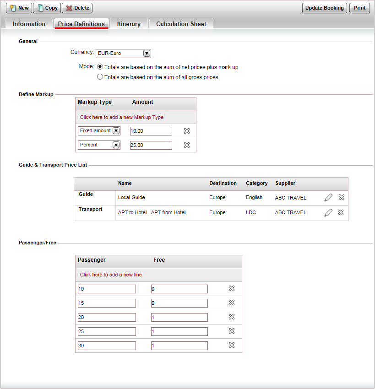Viewport: 375px width, 389px height.
Task: Click the Category column header
Action: click(x=256, y=183)
